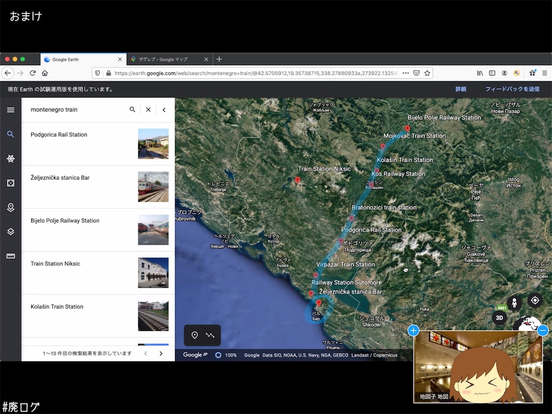Click Bijelo Polje Railway Station map pin
The width and height of the screenshot is (552, 414).
click(408, 129)
